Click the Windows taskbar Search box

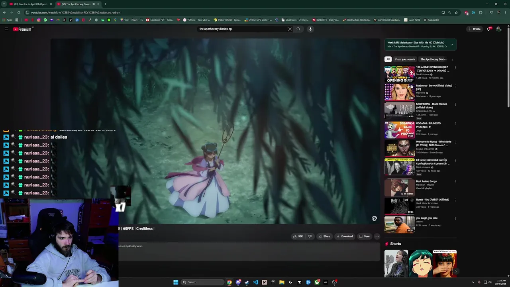[202, 282]
